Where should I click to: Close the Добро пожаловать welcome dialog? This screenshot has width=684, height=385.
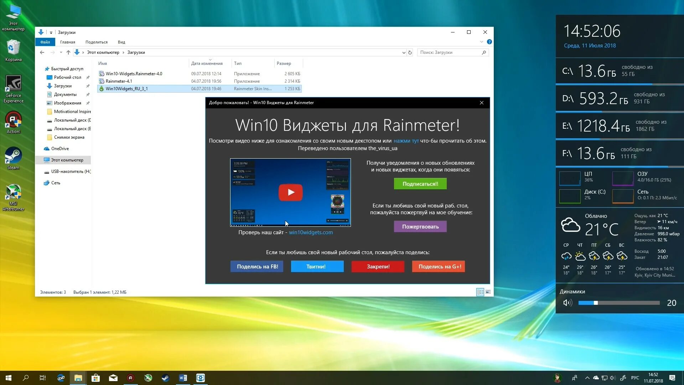482,103
